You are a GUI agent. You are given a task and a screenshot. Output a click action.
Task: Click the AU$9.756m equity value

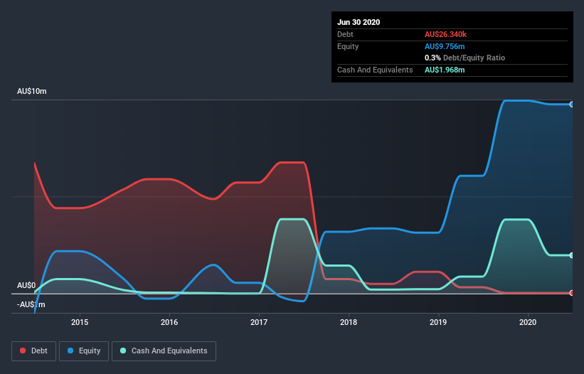point(445,46)
